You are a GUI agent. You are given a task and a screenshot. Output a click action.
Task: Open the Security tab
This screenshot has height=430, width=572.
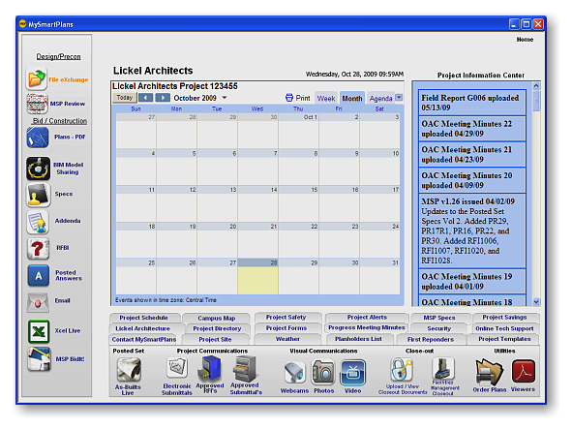[x=439, y=328]
